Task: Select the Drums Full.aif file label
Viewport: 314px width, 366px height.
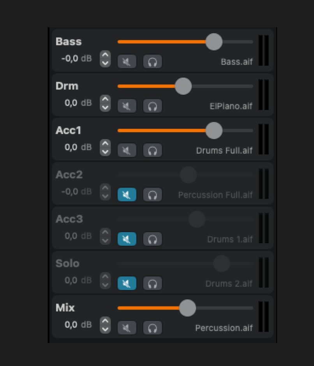Action: pos(224,150)
